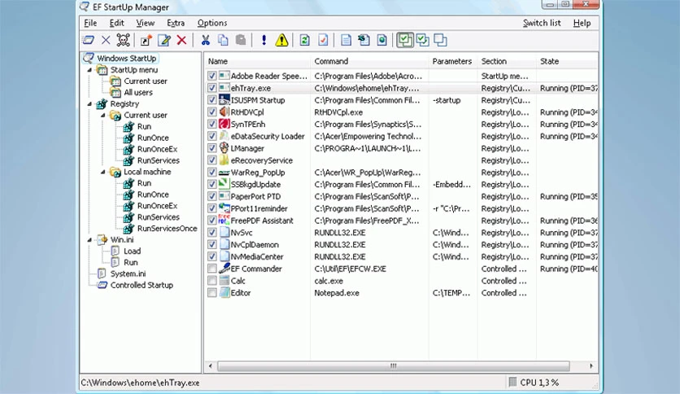Collapse the StartUp menu tree node
The image size is (680, 394).
tap(89, 70)
